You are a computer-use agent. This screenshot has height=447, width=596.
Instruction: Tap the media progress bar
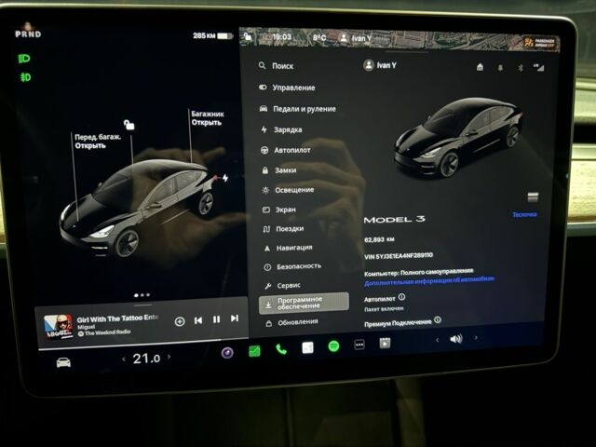pos(143,344)
